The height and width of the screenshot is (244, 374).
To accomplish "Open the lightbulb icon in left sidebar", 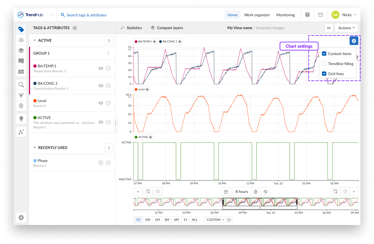I will (x=21, y=119).
